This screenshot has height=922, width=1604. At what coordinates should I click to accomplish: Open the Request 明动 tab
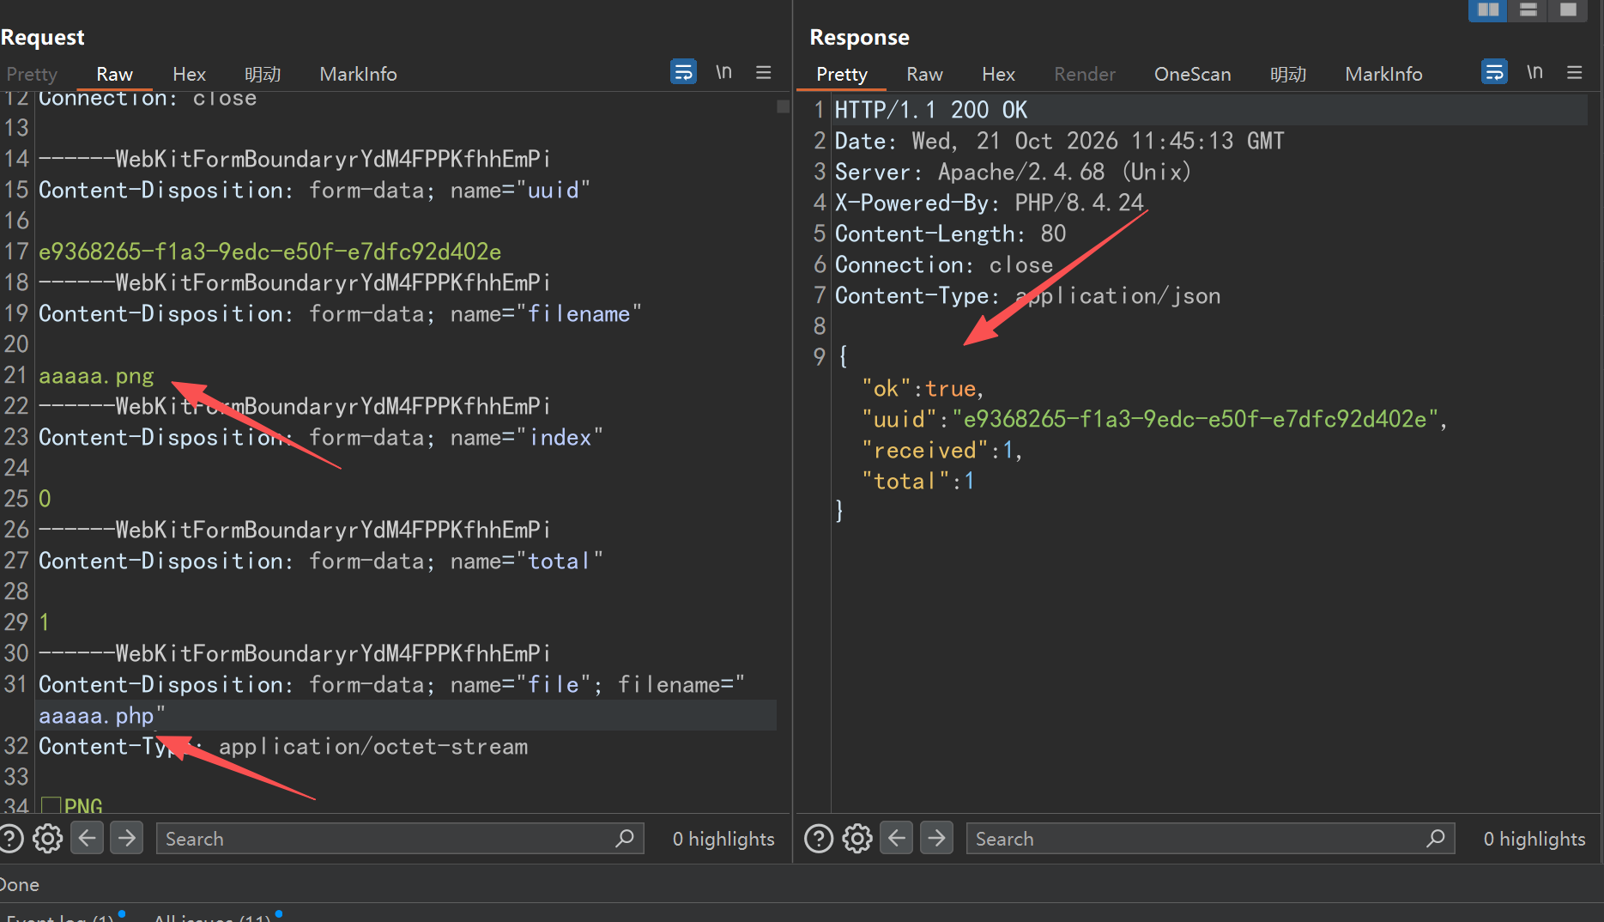click(x=263, y=74)
